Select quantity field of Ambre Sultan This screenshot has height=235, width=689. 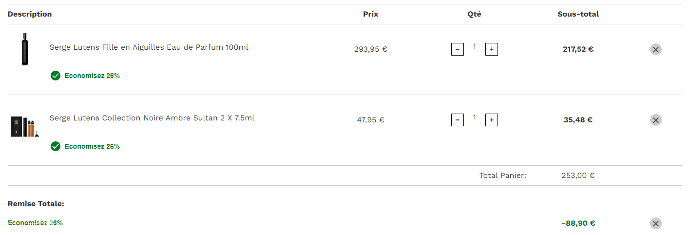coord(475,117)
